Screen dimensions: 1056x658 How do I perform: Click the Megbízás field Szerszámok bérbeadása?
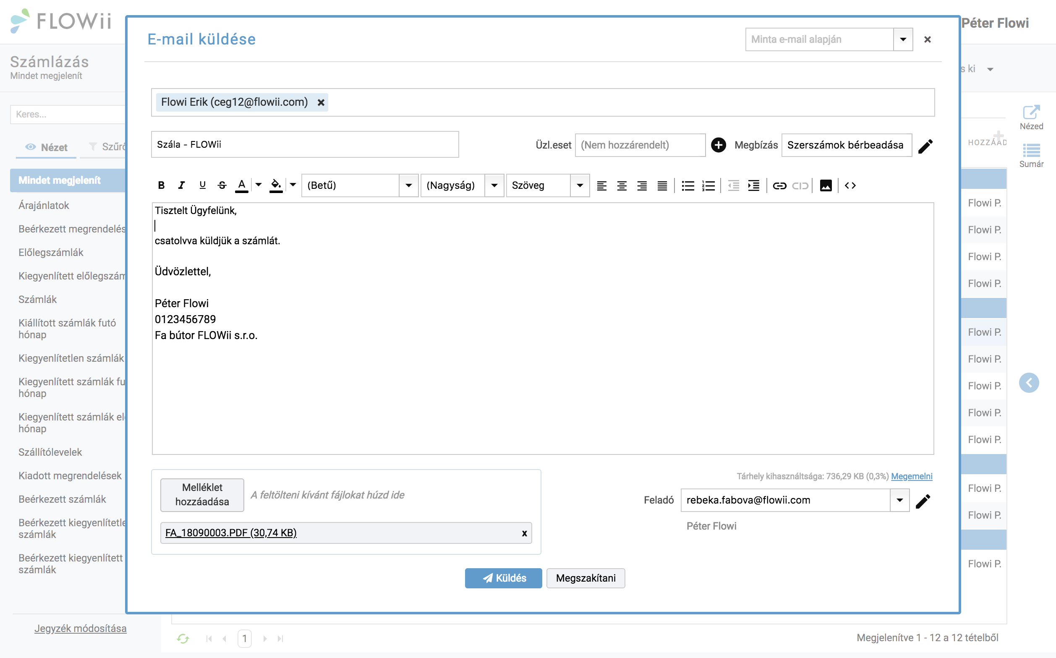click(847, 145)
